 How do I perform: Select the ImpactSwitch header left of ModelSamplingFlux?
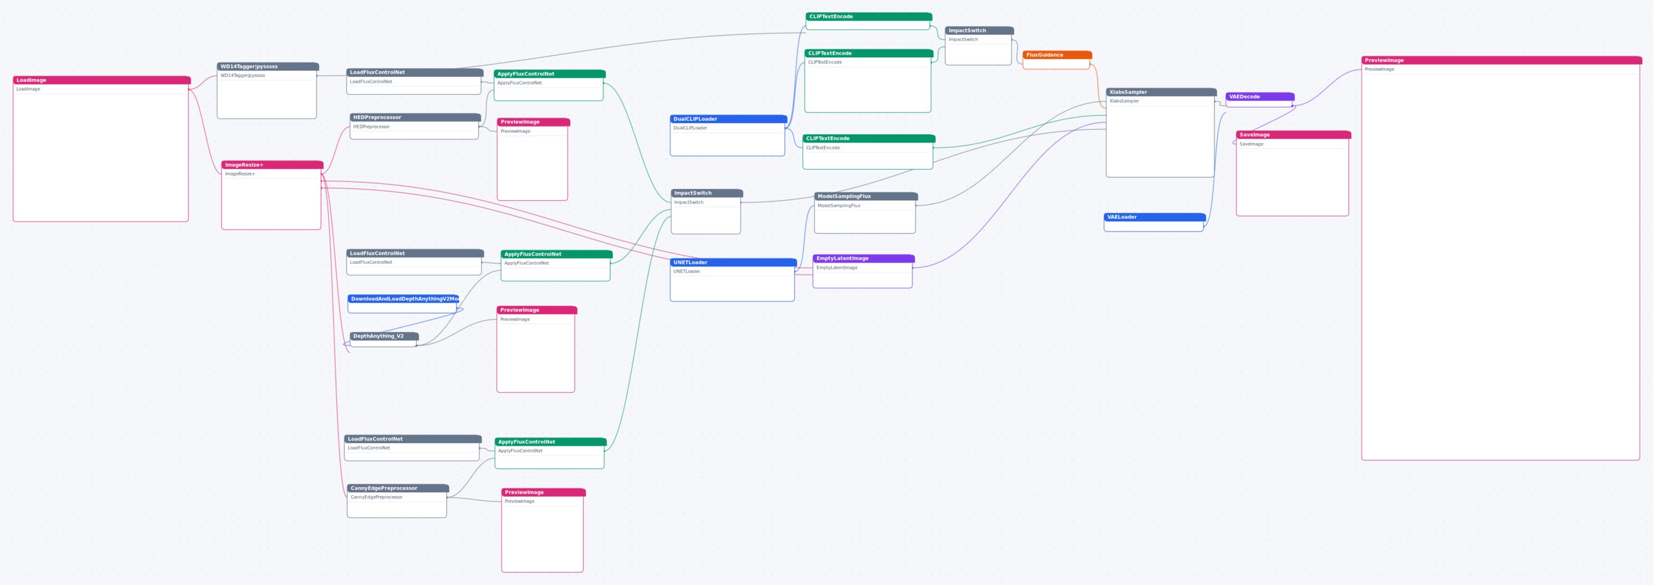click(707, 193)
